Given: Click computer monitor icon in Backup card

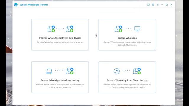Looking at the screenshot, I should [137, 29].
